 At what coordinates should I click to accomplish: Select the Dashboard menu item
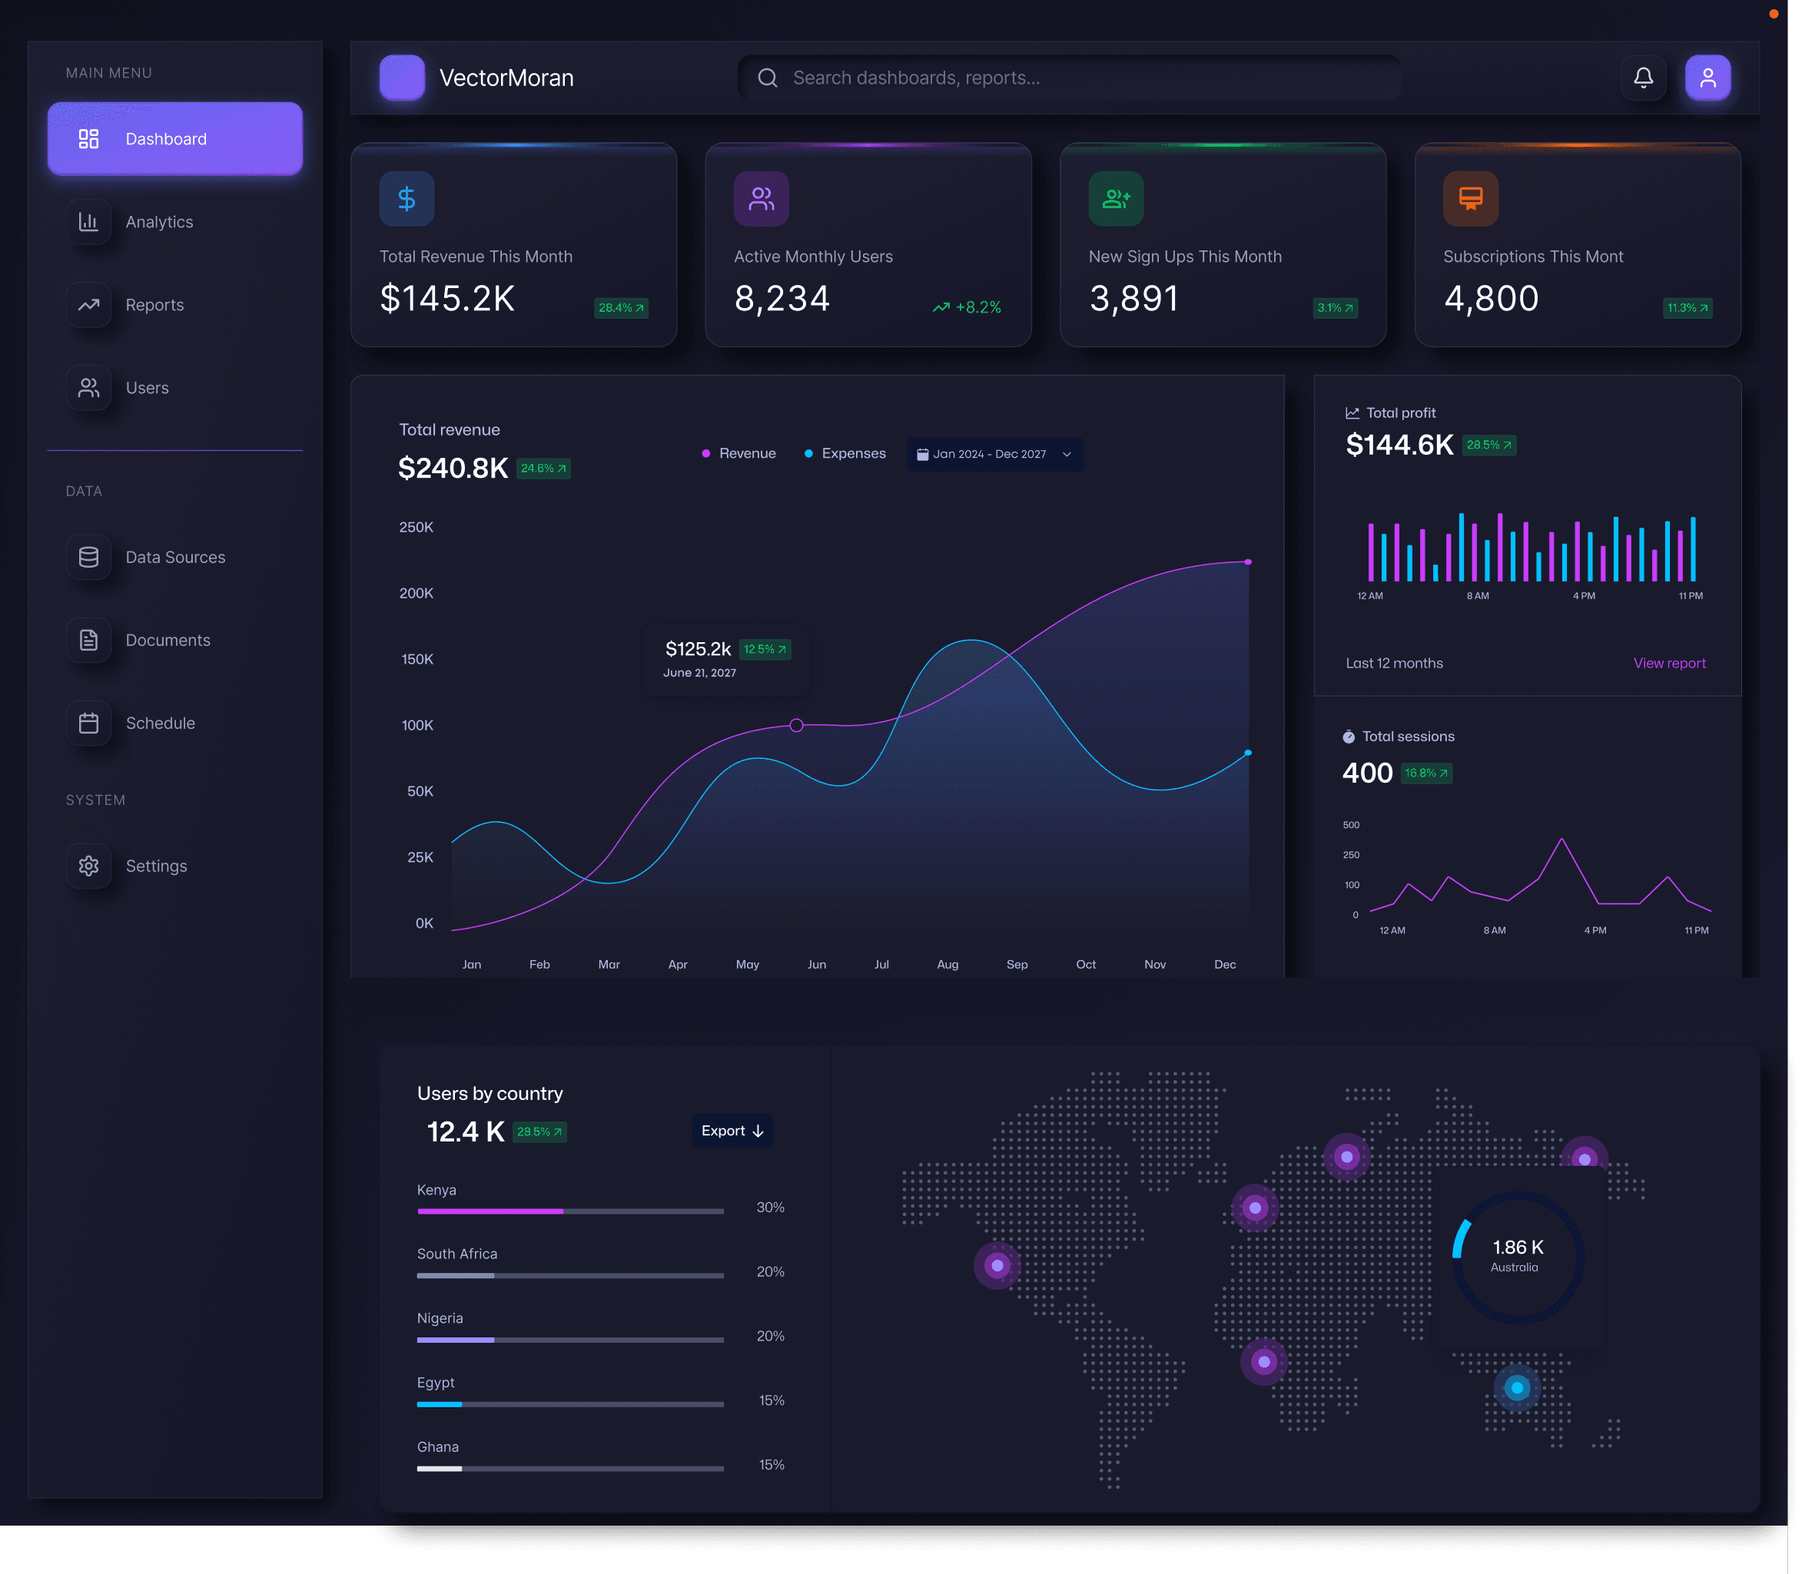click(x=175, y=139)
